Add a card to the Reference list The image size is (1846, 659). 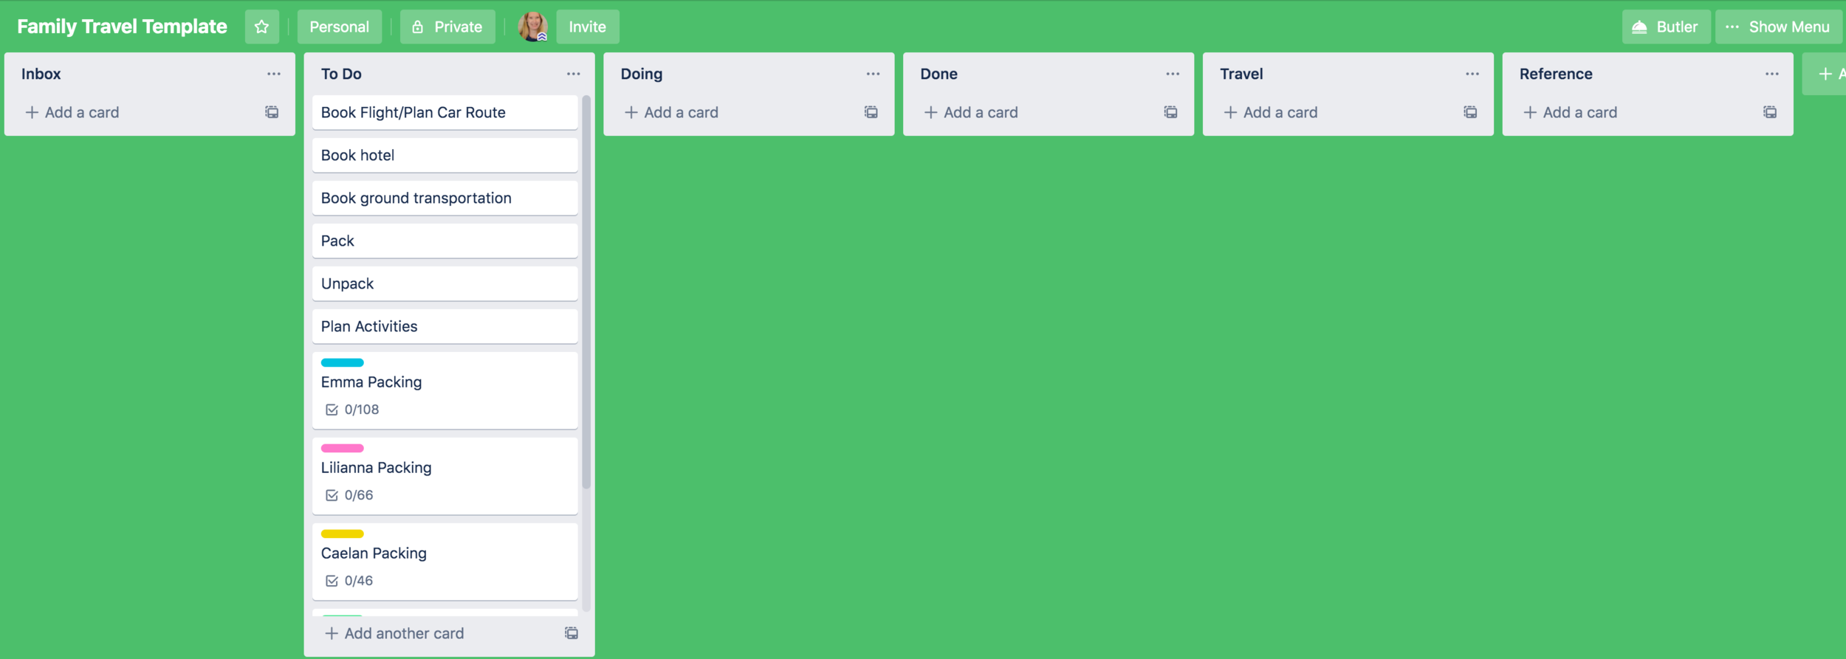coord(1571,112)
